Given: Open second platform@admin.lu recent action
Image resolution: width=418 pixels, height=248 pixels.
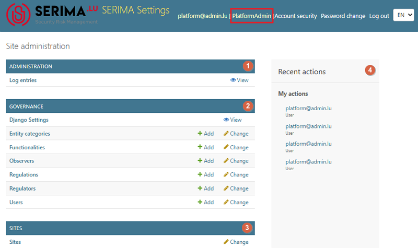Looking at the screenshot, I should [308, 126].
